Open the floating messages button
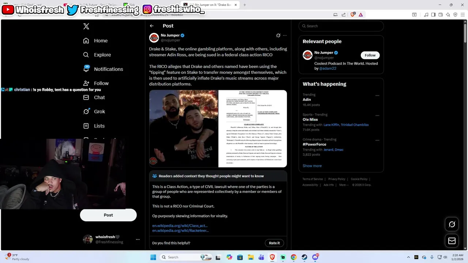The height and width of the screenshot is (263, 468). pos(452,241)
